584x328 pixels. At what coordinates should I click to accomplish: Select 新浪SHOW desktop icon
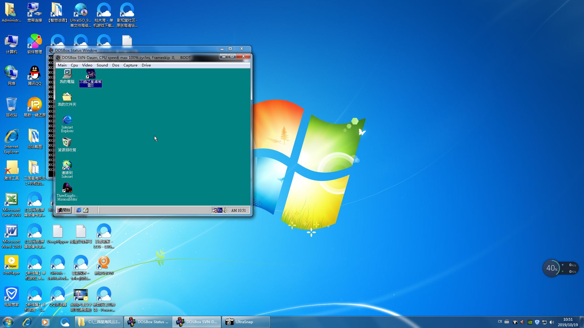104,265
